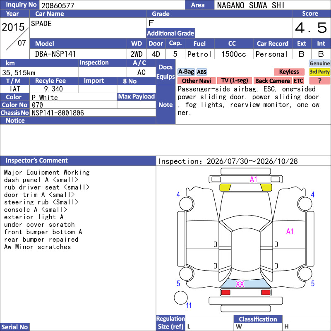Click the Other Navi badge

pos(196,81)
